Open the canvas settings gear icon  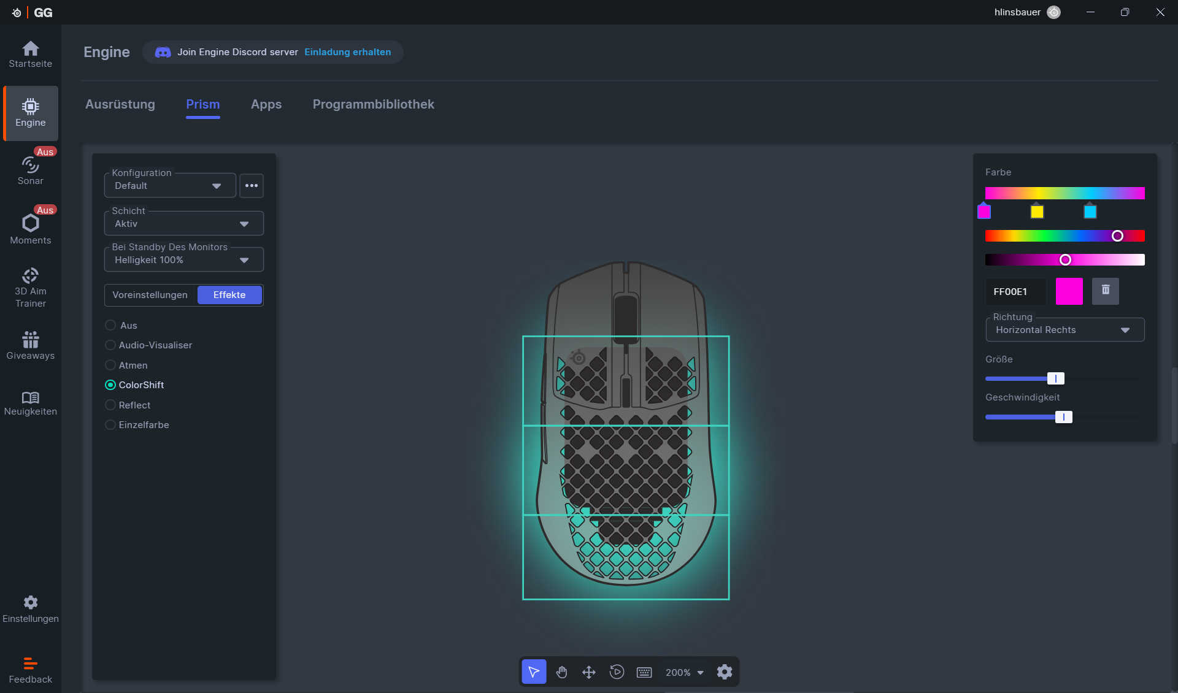725,672
